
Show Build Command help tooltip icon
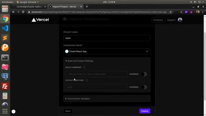click(x=84, y=67)
